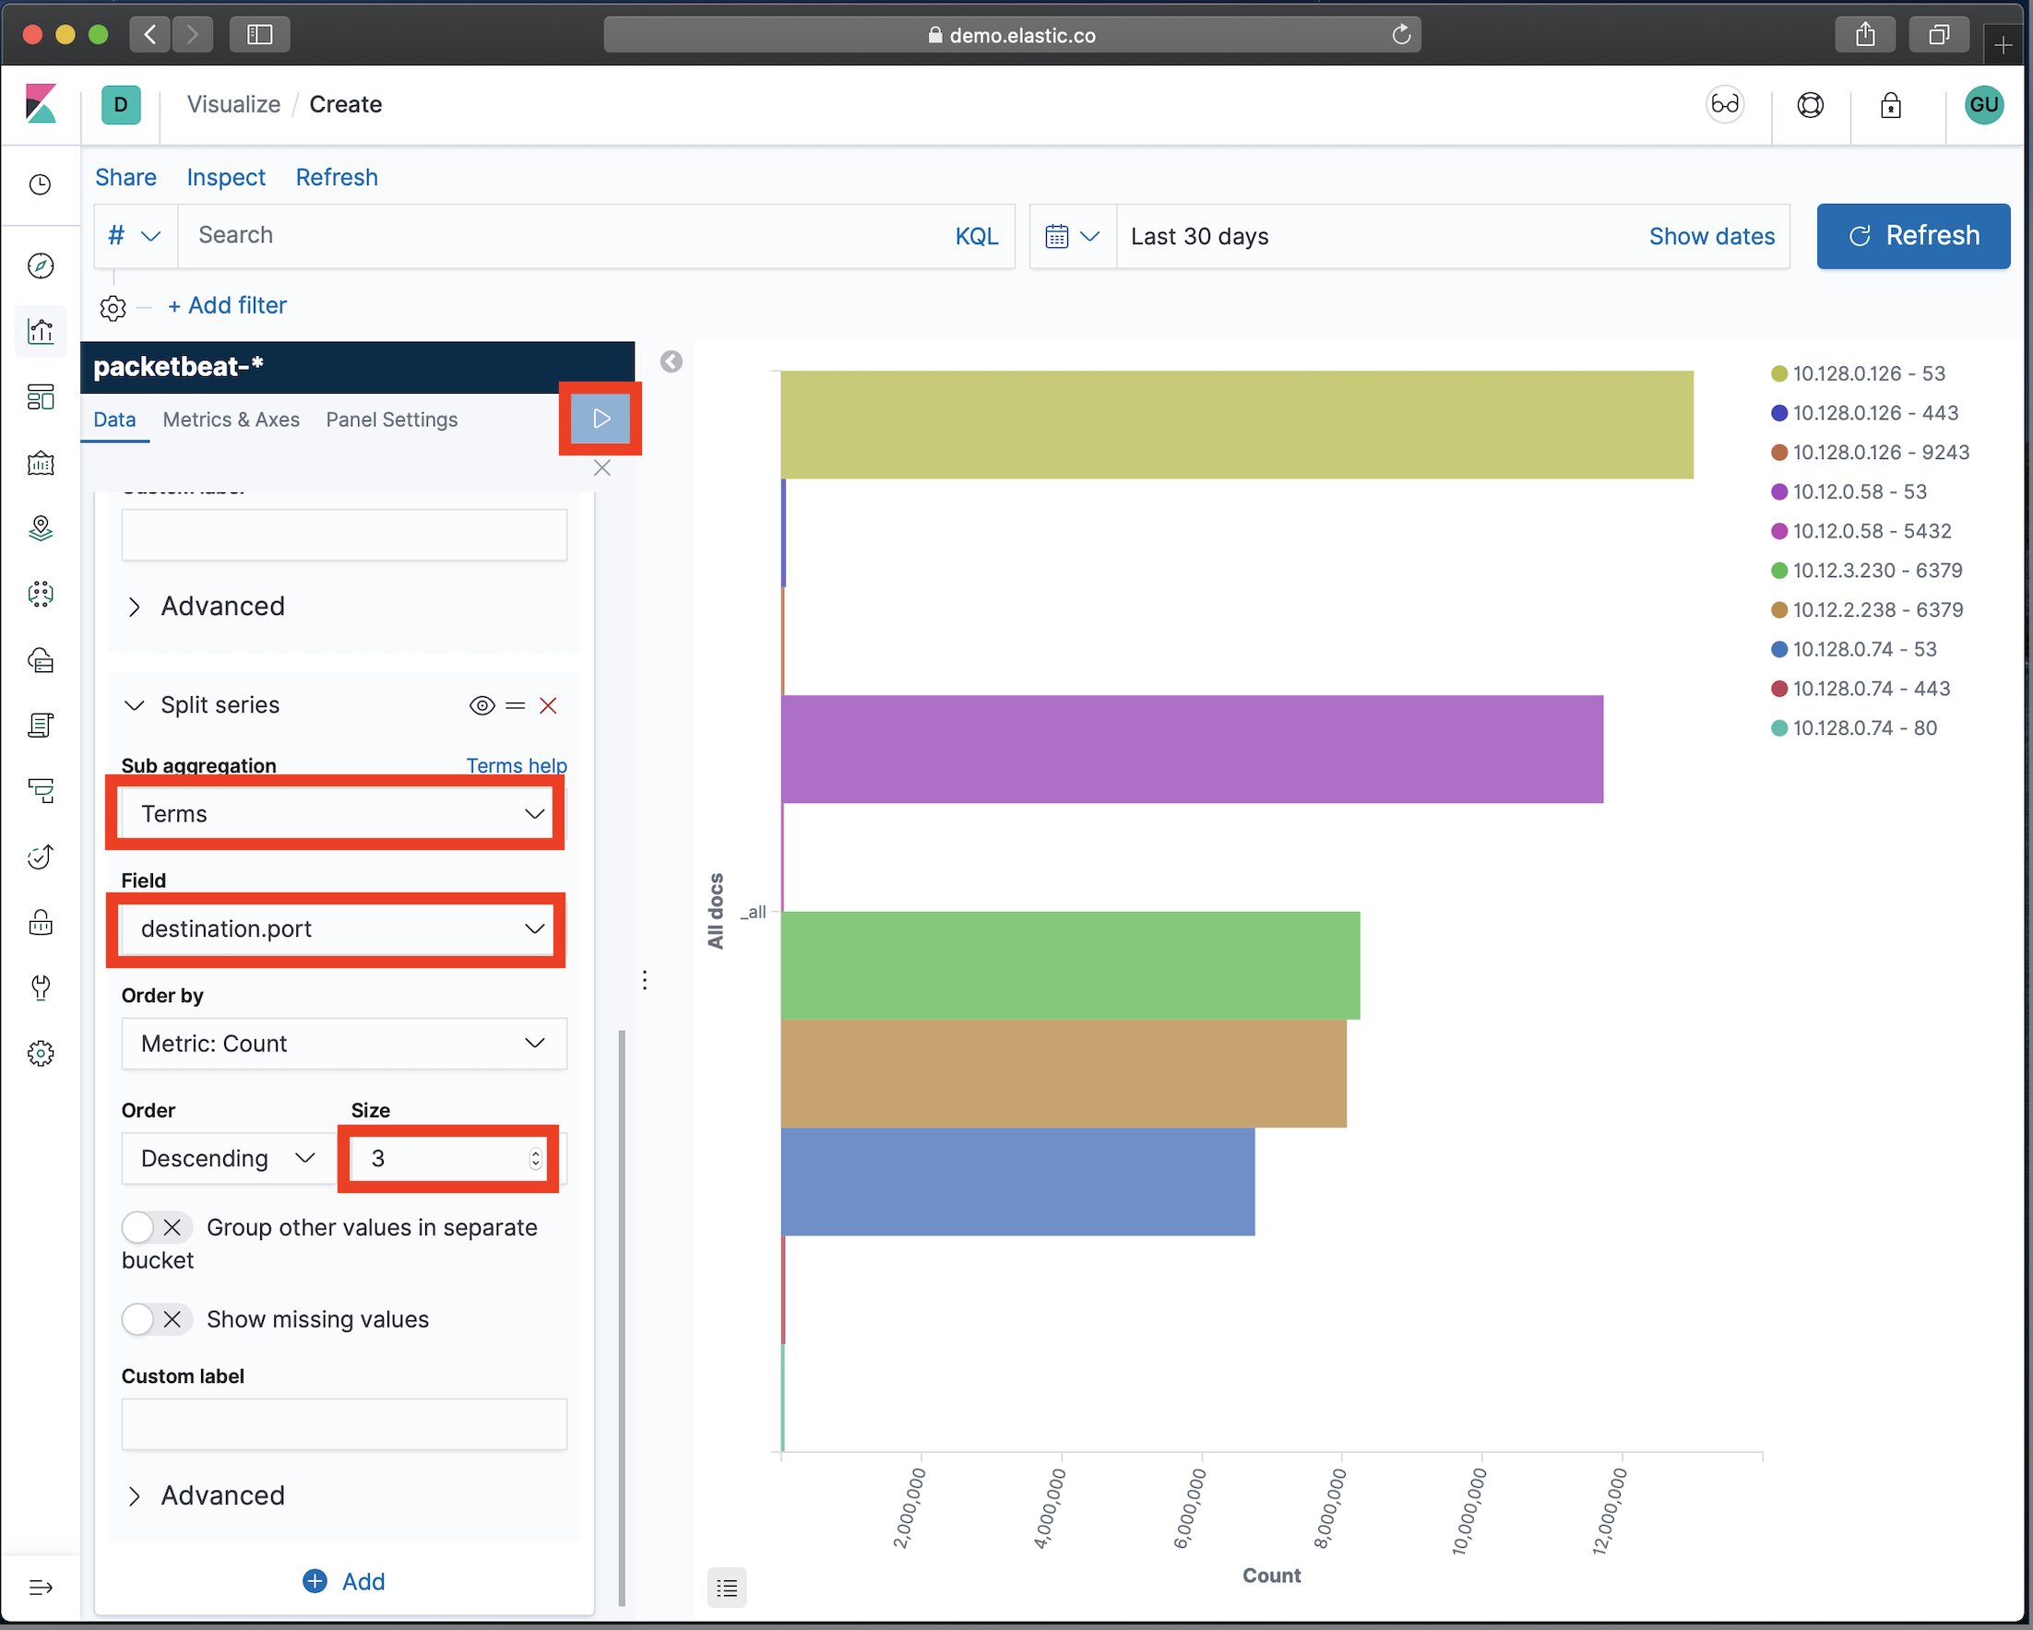Enable Group other values in separate bucket
The image size is (2033, 1630).
(x=157, y=1227)
